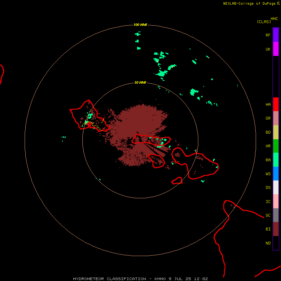Click the "RA" legend label

pyautogui.click(x=268, y=160)
